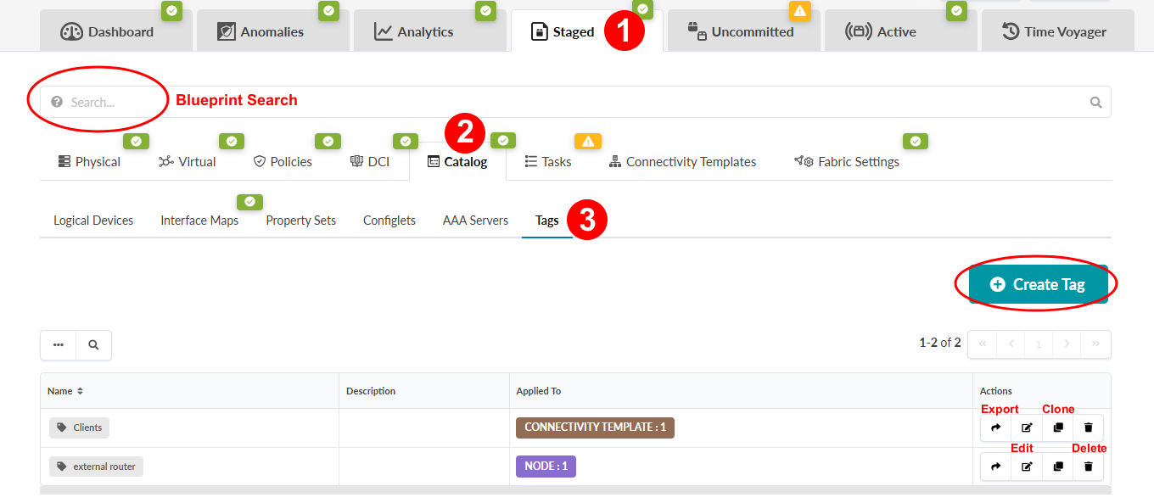Open the Time Voyager tab
Viewport: 1154px width, 503px height.
pos(1057,31)
